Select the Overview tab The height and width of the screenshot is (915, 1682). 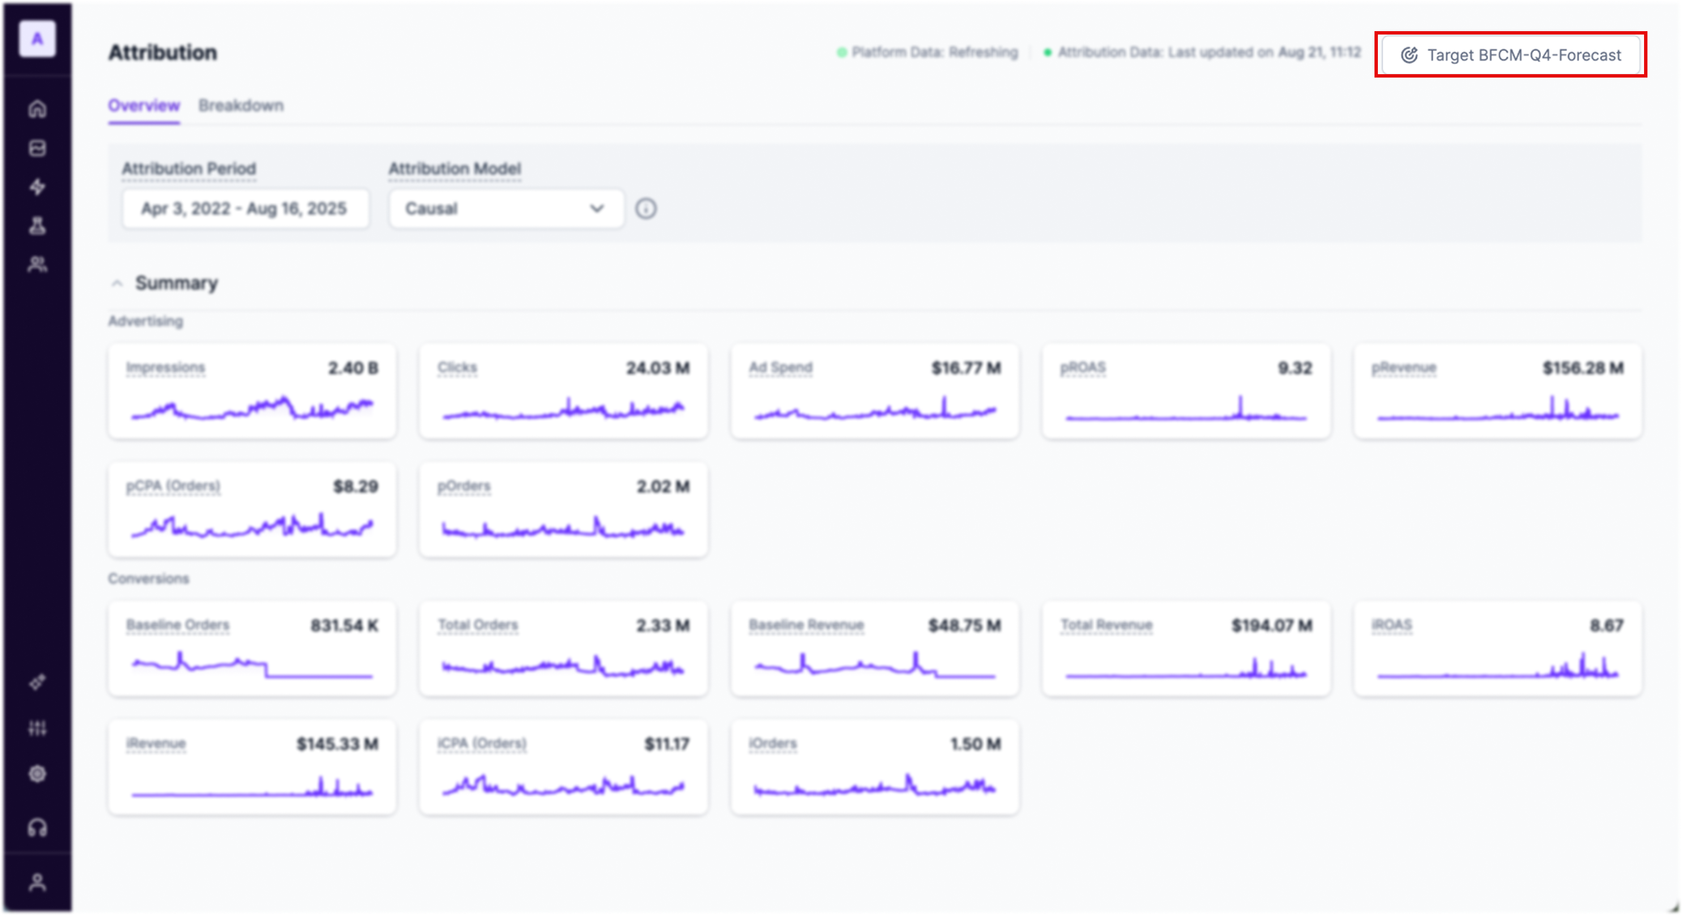click(144, 106)
